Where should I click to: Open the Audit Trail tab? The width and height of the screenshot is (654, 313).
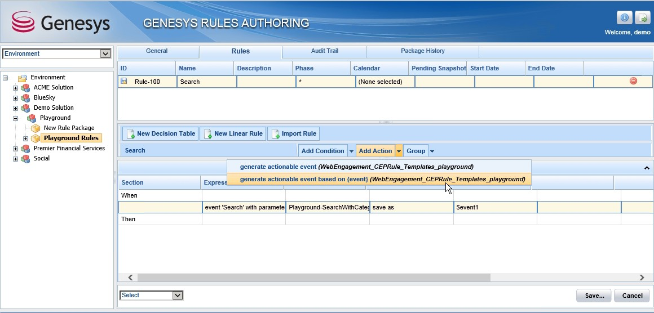tap(325, 51)
